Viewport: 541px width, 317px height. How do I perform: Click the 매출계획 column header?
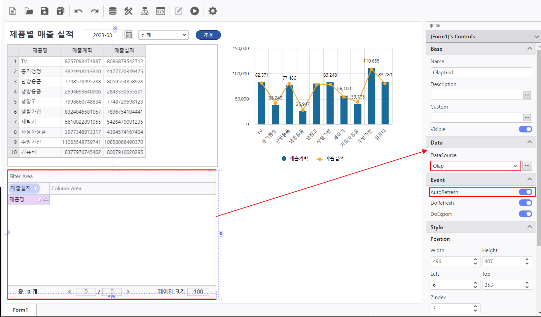pyautogui.click(x=82, y=50)
